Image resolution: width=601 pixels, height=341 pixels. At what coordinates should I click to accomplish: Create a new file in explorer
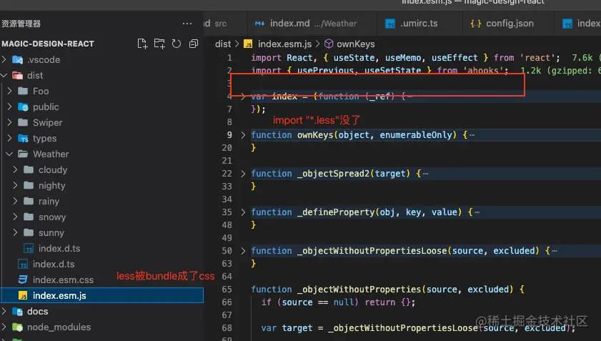pyautogui.click(x=142, y=44)
